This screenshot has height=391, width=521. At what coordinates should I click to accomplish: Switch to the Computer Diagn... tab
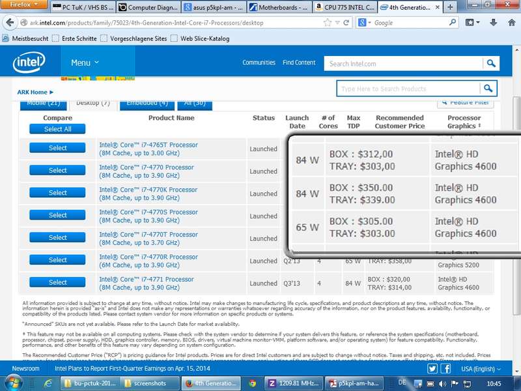point(148,7)
